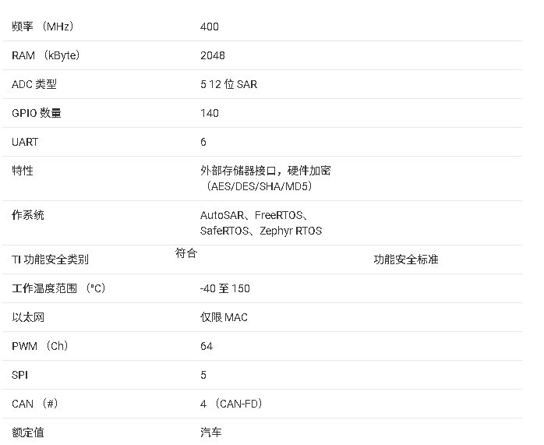Image resolution: width=544 pixels, height=445 pixels.
Task: Select the frequency value 400
Action: 210,26
